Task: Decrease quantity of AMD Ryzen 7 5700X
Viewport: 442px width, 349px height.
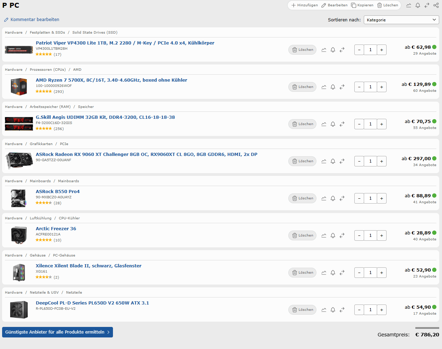Action: point(359,87)
